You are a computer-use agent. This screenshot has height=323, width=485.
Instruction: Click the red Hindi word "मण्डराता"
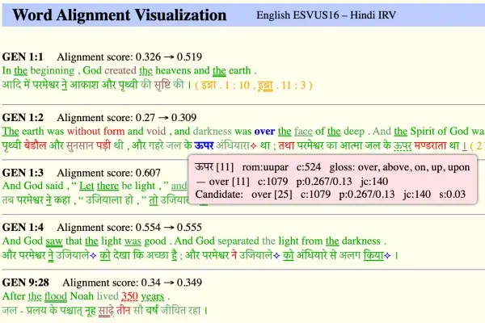430,145
